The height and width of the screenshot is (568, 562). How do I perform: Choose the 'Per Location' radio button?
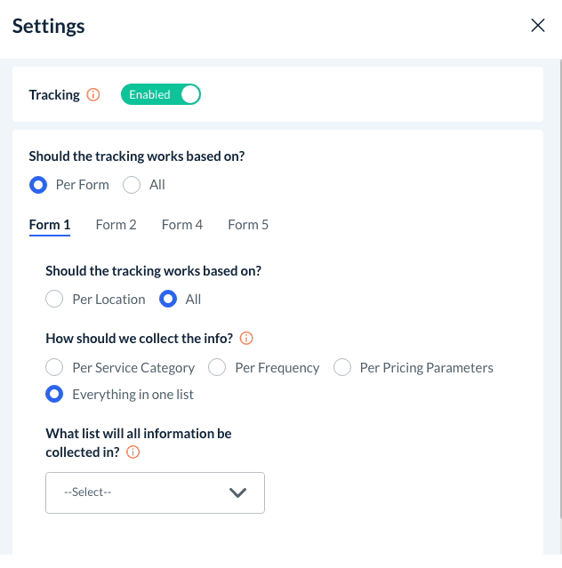tap(55, 299)
